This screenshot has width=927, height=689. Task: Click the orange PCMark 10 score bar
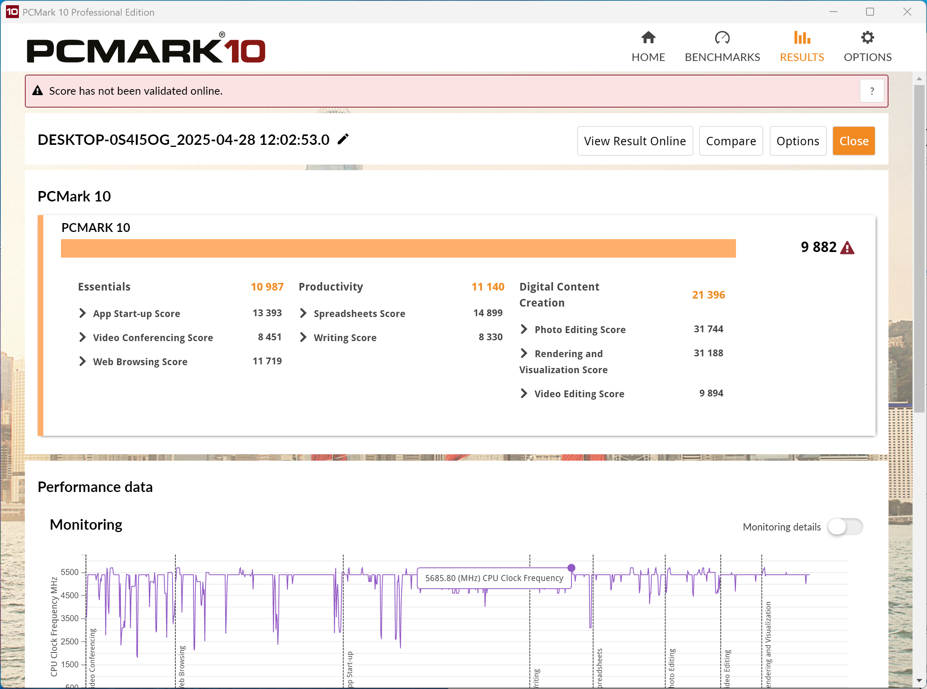tap(398, 248)
